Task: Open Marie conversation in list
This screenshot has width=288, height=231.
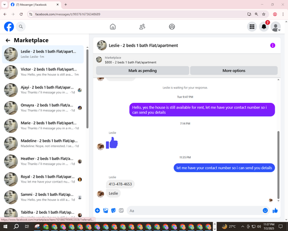Action: [43, 126]
